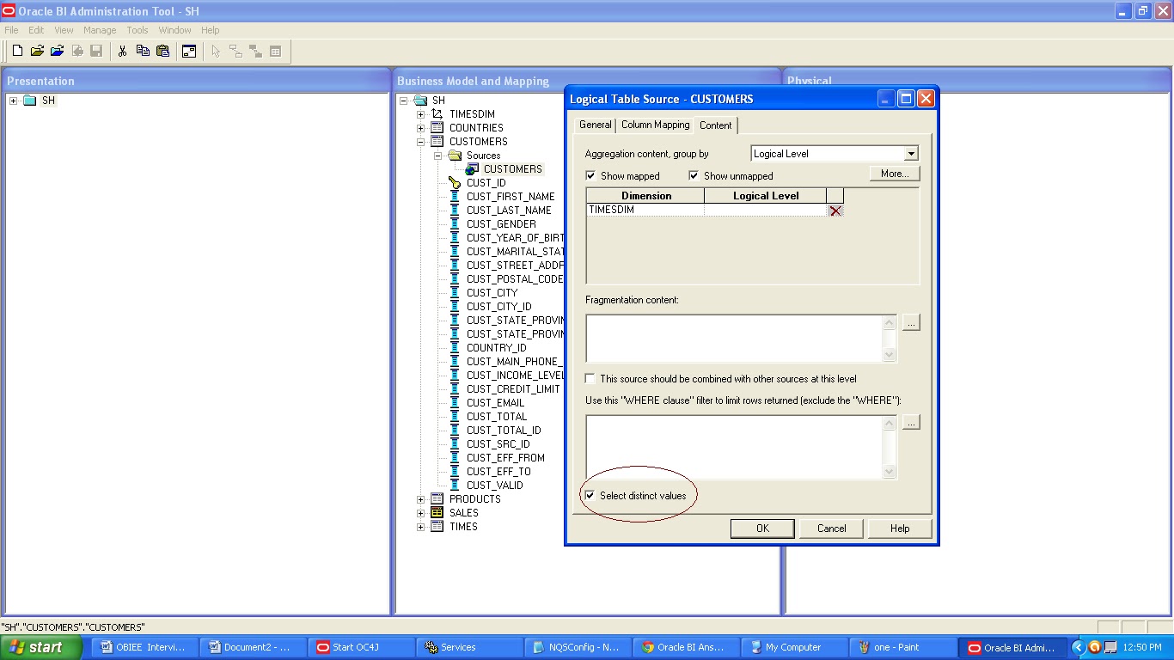Click the New repository toolbar icon
This screenshot has width=1174, height=660.
tap(17, 52)
